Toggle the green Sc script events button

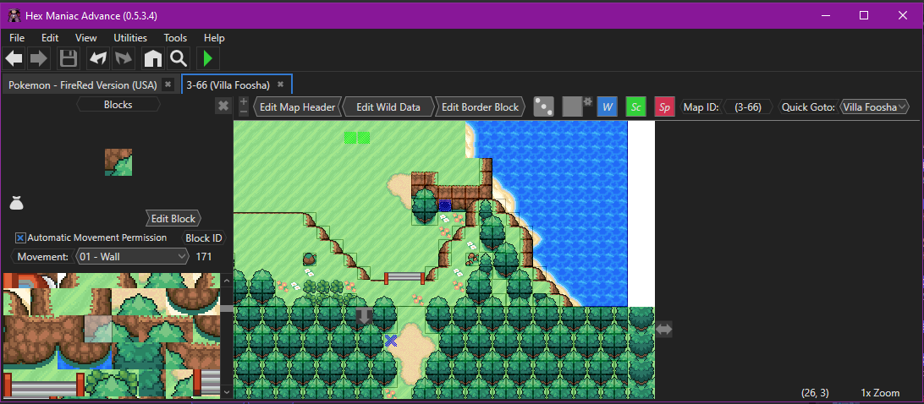(x=635, y=107)
